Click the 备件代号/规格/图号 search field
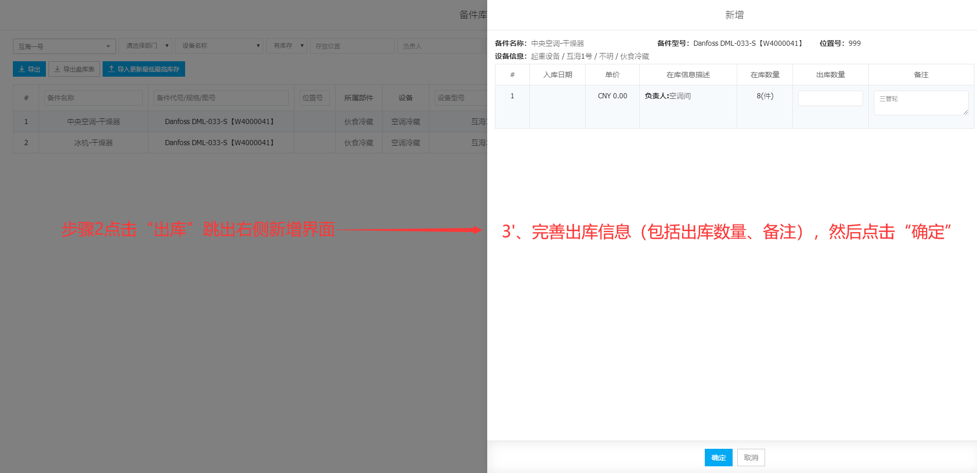 [221, 98]
